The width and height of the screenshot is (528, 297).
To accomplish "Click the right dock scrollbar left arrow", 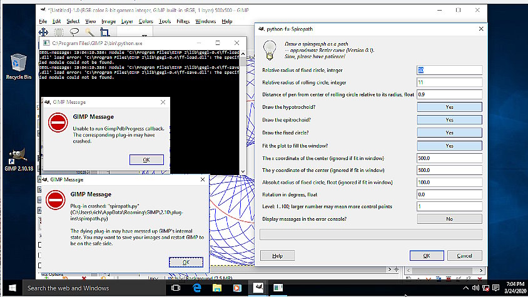I will click(409, 270).
